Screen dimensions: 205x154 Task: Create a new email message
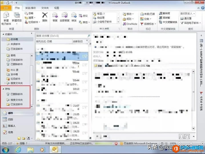pyautogui.click(x=6, y=19)
